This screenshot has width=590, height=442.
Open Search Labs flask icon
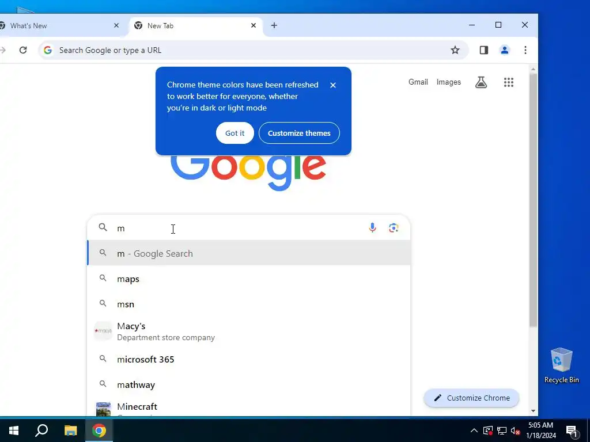coord(481,82)
